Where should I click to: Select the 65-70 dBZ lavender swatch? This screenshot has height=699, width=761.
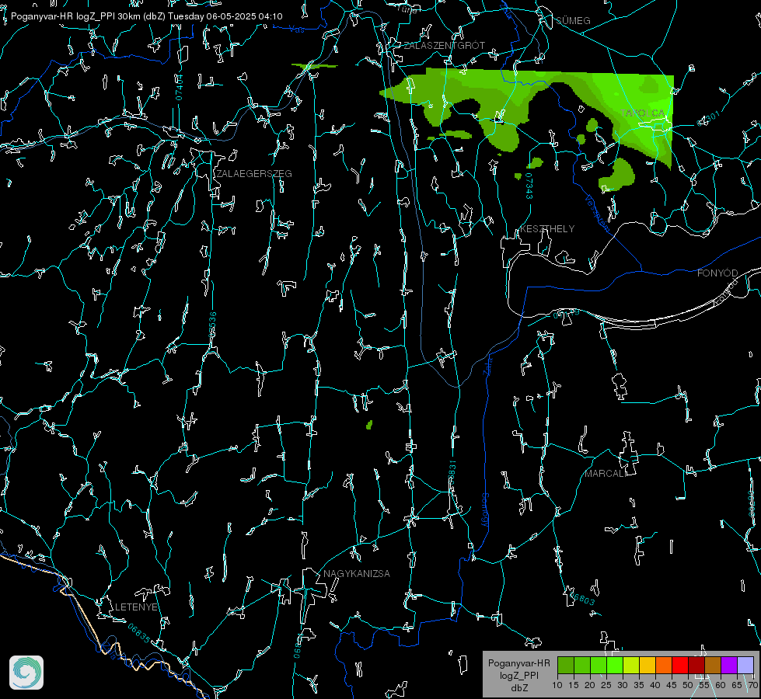pos(745,665)
